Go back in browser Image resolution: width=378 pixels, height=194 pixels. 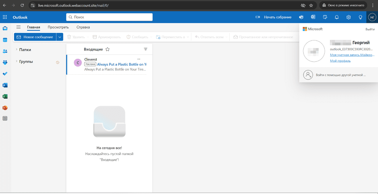coord(5,5)
